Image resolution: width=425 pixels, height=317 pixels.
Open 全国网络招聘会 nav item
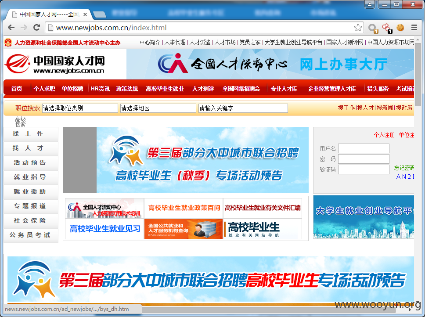point(241,89)
